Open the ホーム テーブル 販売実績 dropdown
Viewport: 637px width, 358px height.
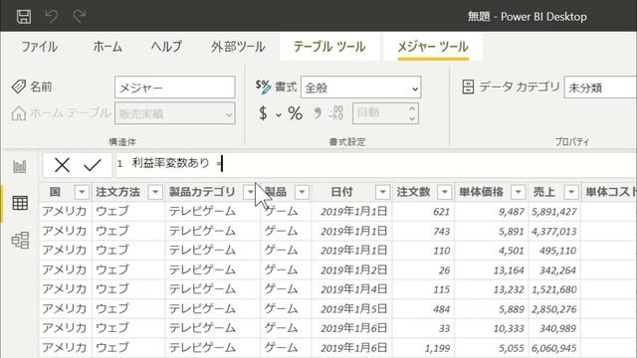coord(175,113)
